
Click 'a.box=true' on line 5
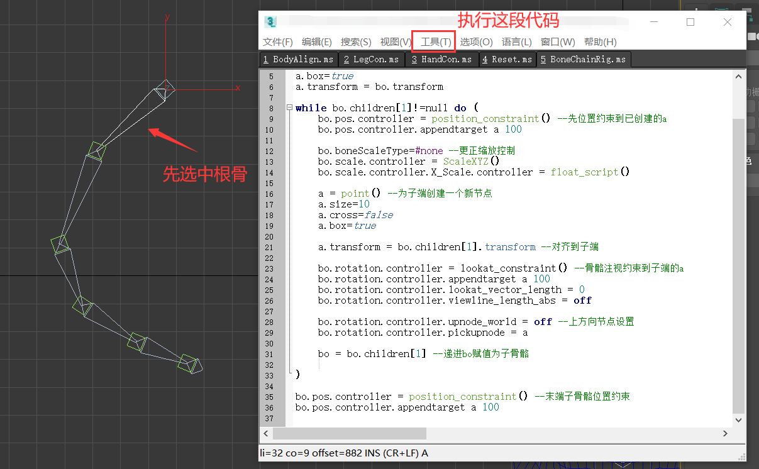(324, 76)
